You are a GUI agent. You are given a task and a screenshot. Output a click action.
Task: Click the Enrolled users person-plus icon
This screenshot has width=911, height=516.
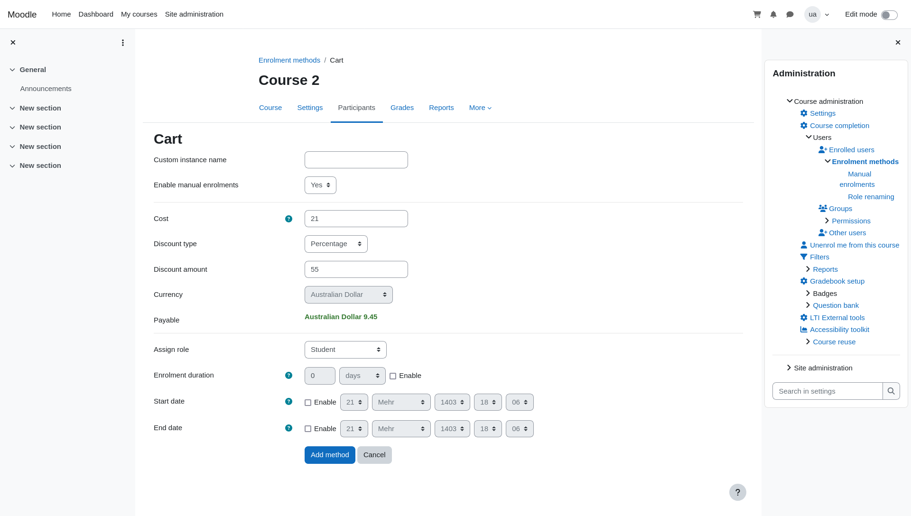click(823, 150)
